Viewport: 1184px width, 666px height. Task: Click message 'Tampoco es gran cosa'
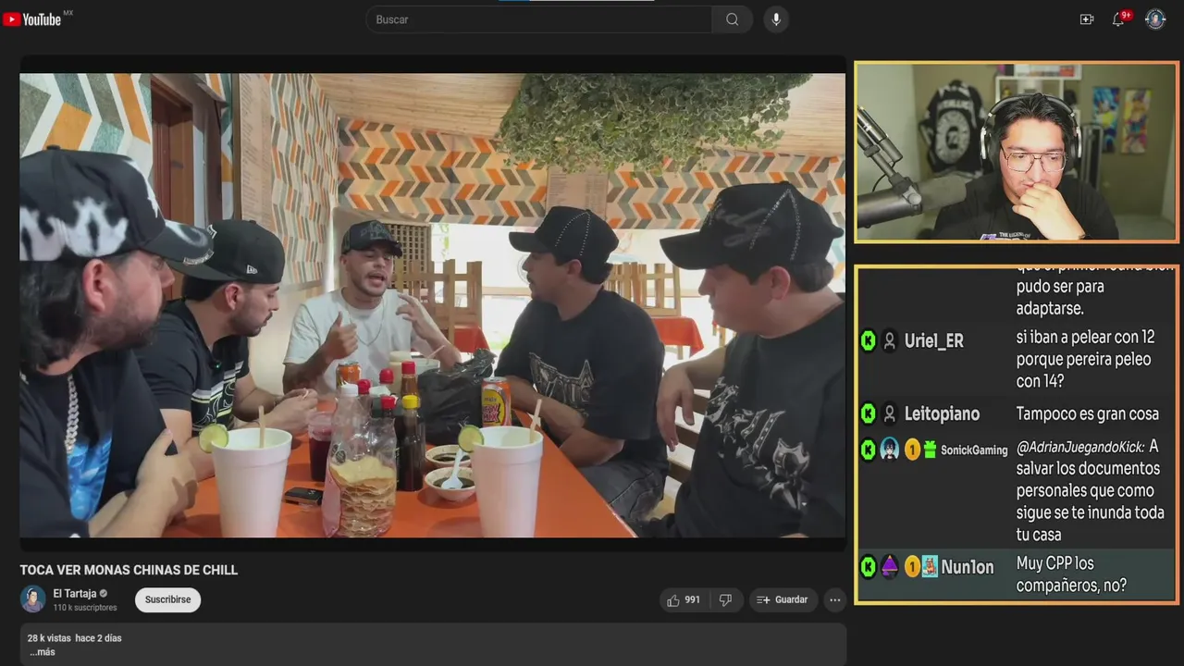tap(1087, 413)
